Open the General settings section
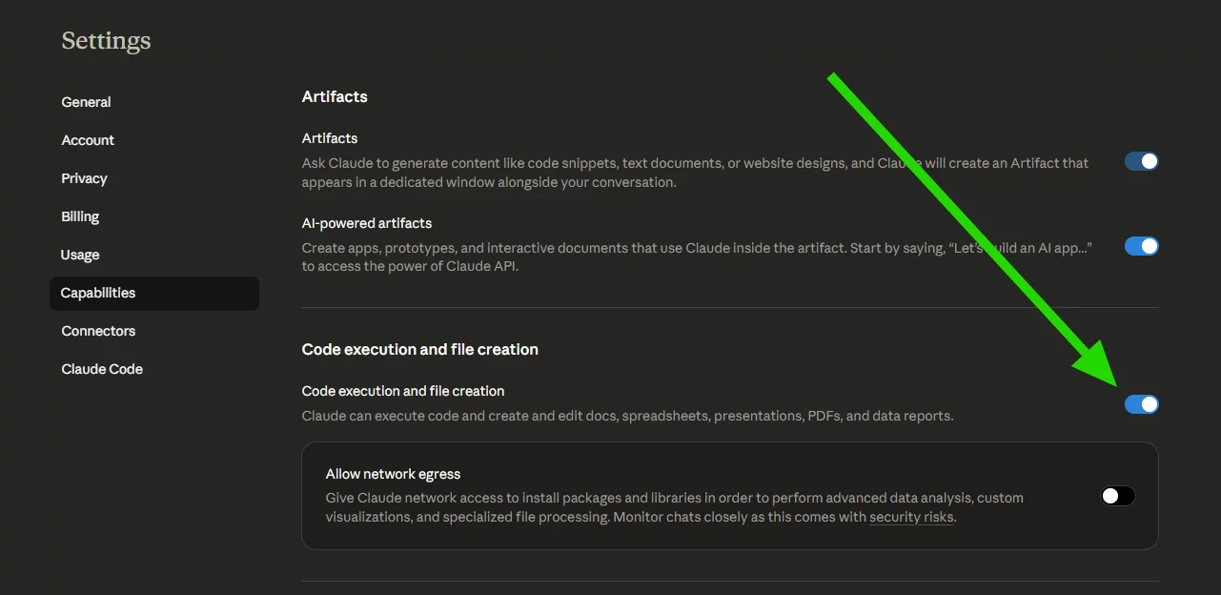1221x595 pixels. click(x=86, y=102)
